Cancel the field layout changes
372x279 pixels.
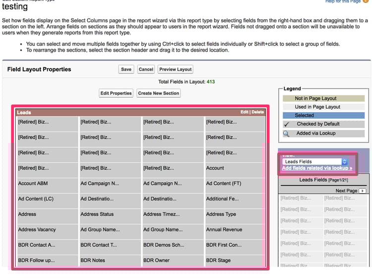[x=146, y=70]
